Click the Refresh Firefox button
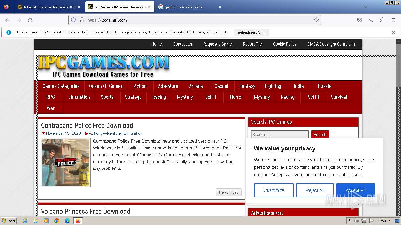This screenshot has width=401, height=225. (252, 32)
